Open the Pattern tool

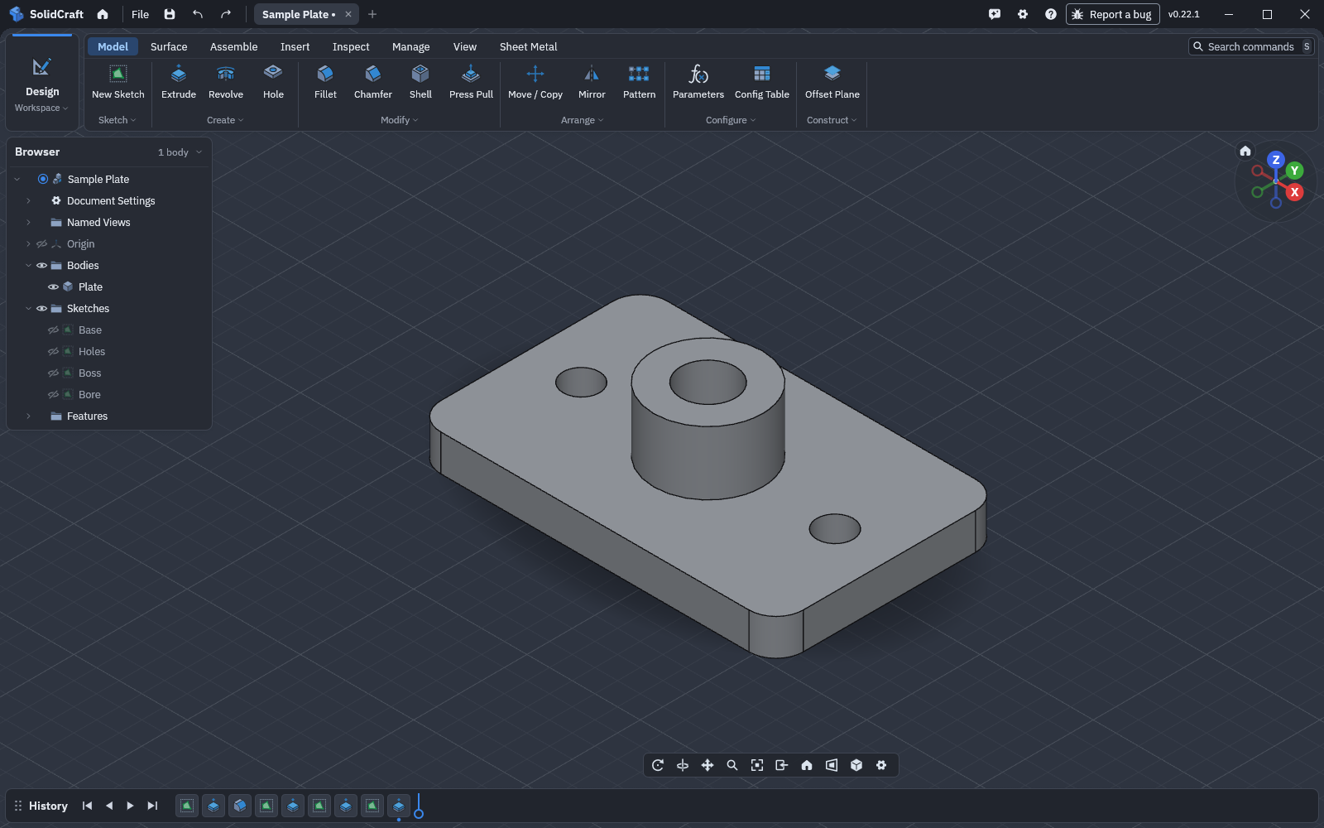pos(639,83)
